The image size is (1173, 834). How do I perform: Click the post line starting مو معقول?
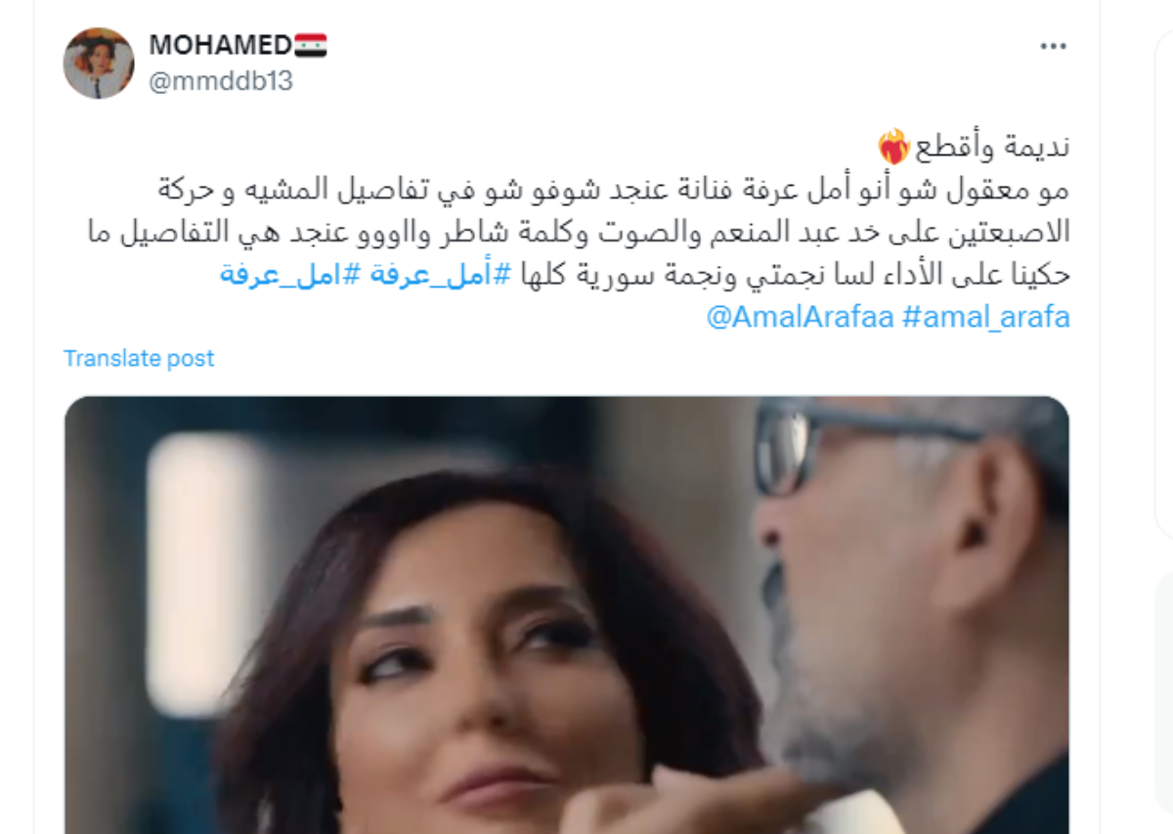(x=614, y=189)
